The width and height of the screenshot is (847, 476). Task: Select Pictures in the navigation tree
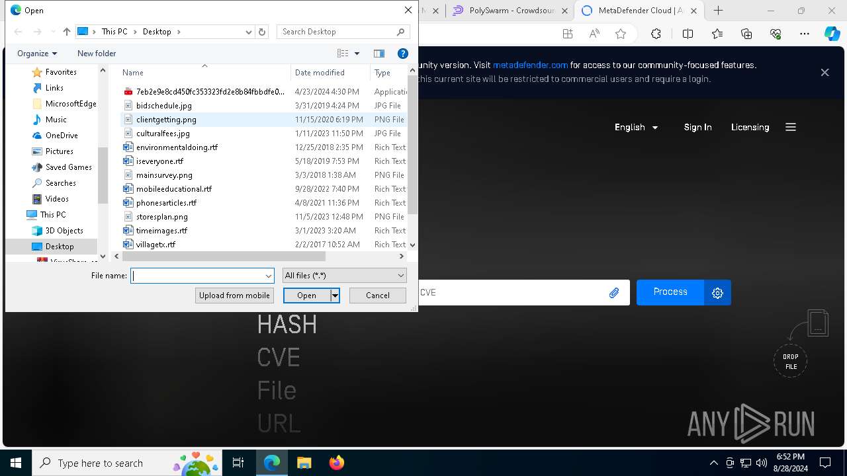click(59, 151)
